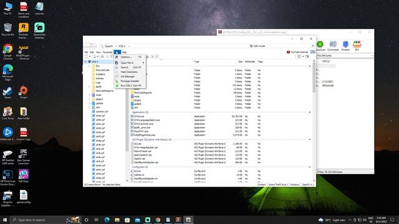Click the Comment icon in WinRAR

tap(333, 46)
